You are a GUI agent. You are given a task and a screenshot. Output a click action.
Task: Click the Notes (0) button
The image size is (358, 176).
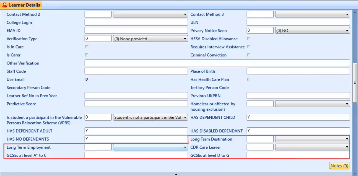tap(339, 166)
